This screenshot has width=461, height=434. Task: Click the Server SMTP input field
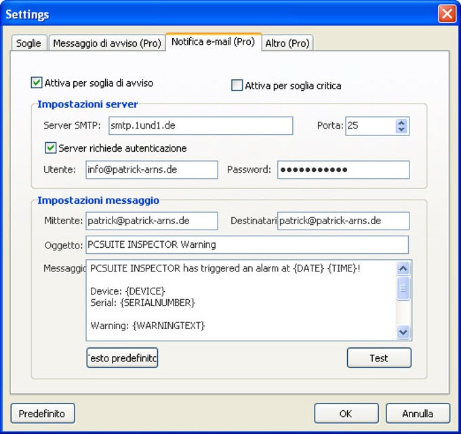(201, 126)
